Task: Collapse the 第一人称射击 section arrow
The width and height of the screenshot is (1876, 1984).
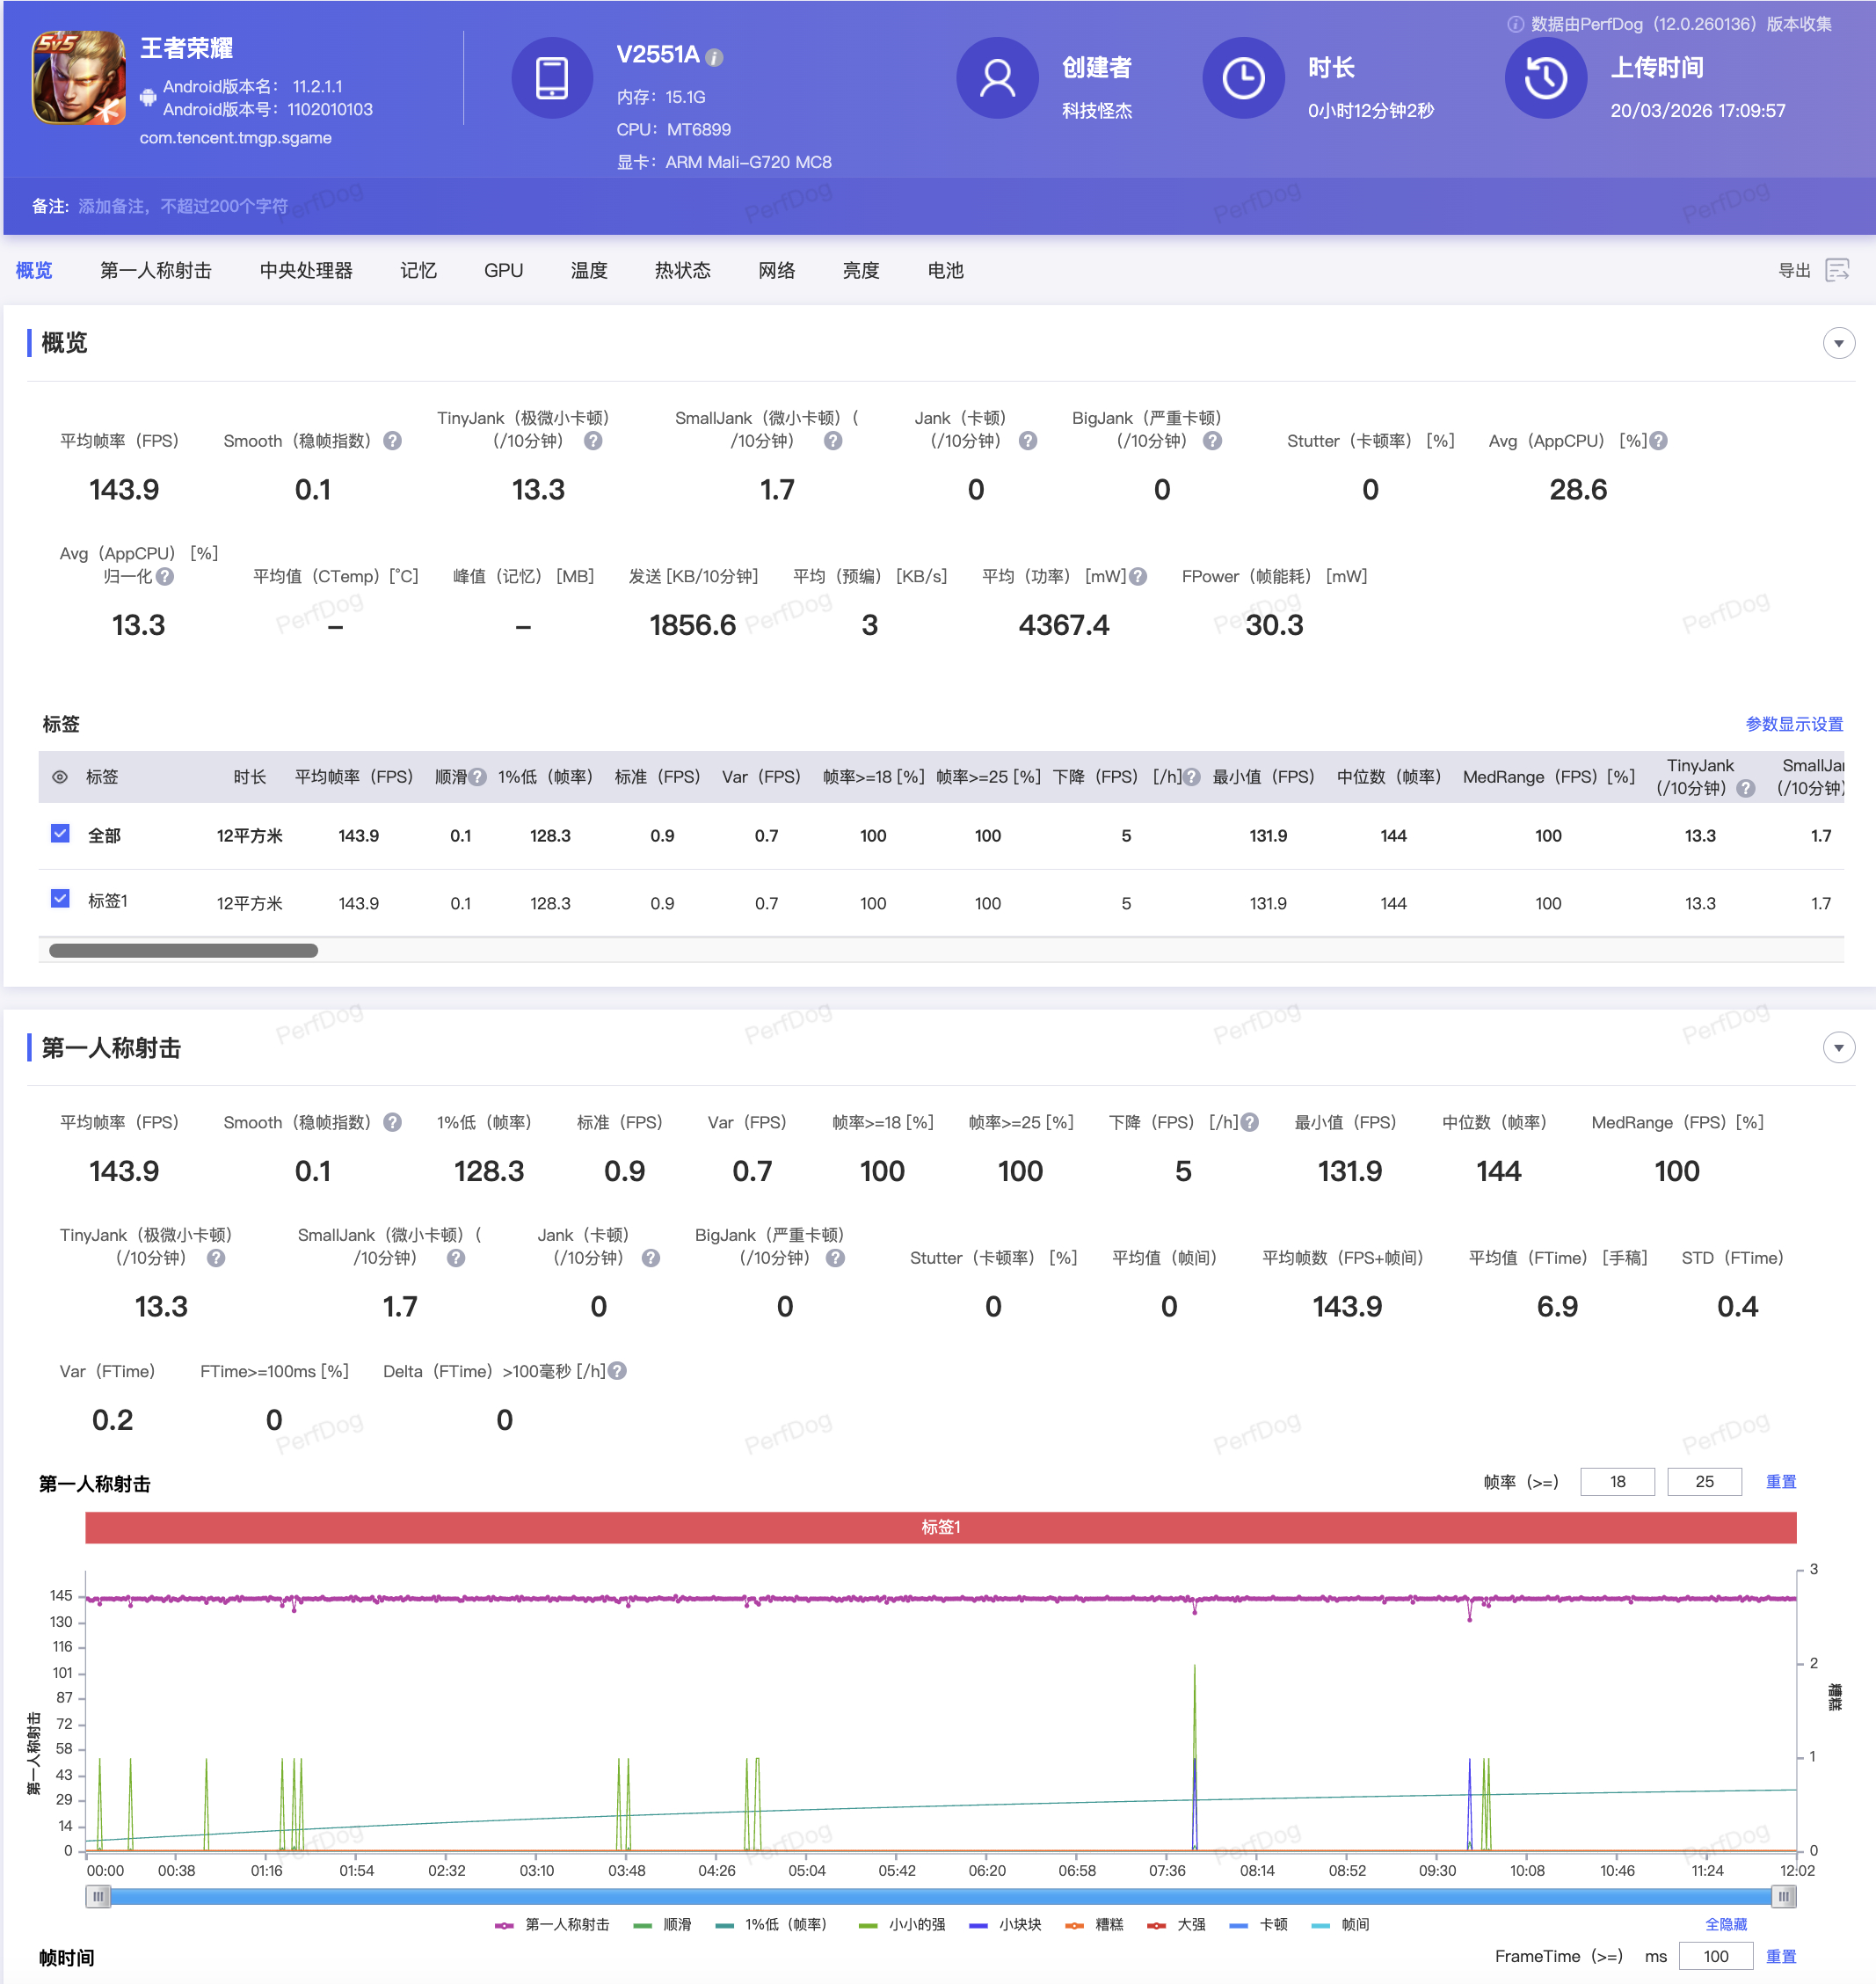Action: pos(1838,1047)
